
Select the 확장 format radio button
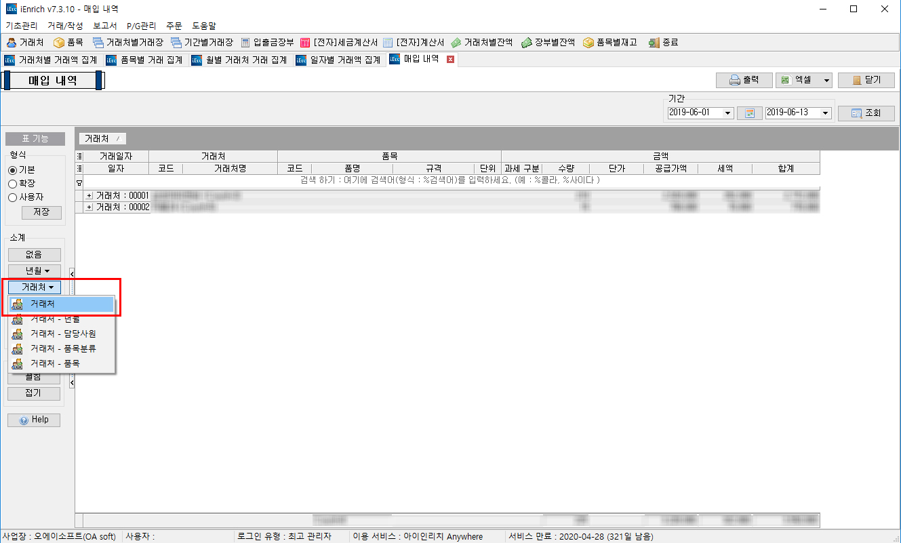12,184
